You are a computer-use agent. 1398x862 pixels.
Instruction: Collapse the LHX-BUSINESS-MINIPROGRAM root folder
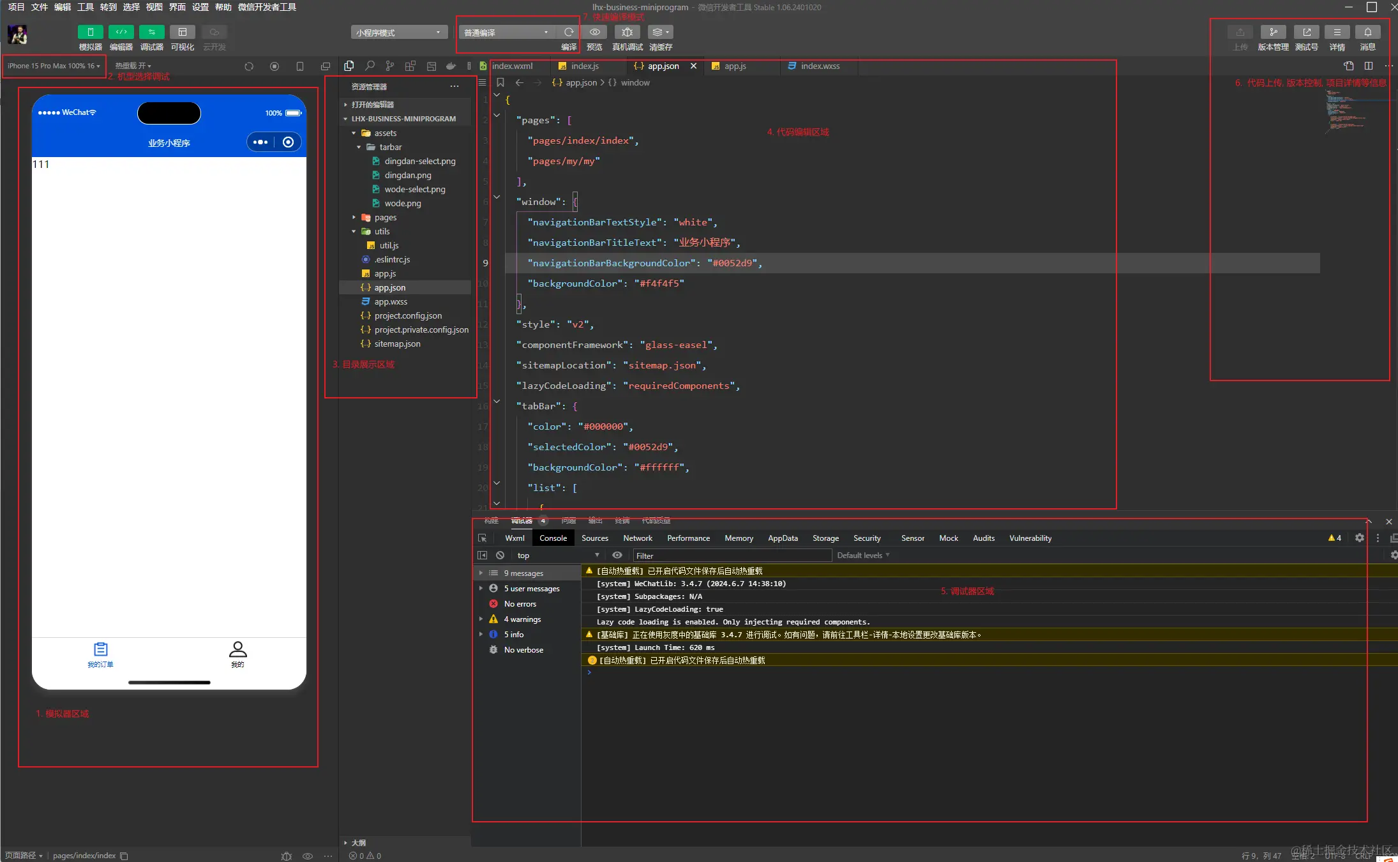[x=405, y=119]
